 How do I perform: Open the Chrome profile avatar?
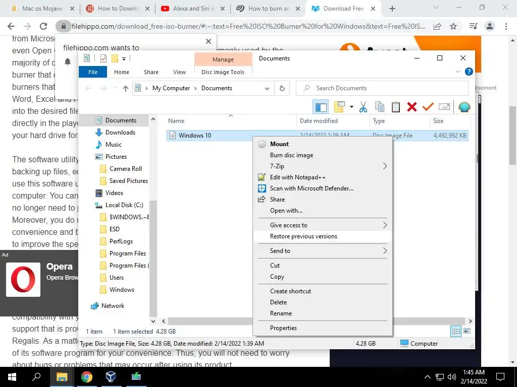[490, 26]
